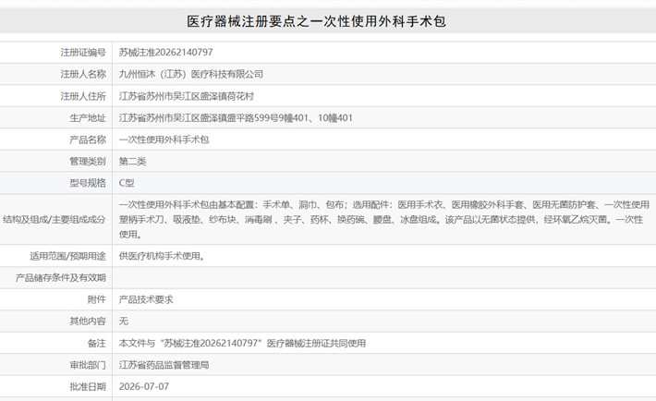Click the value 无
656x401 pixels.
pos(124,321)
